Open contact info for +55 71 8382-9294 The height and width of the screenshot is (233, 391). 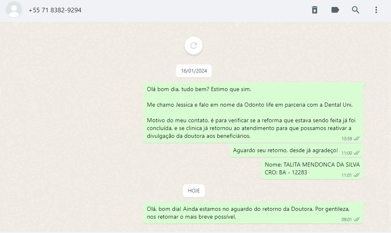tap(55, 10)
